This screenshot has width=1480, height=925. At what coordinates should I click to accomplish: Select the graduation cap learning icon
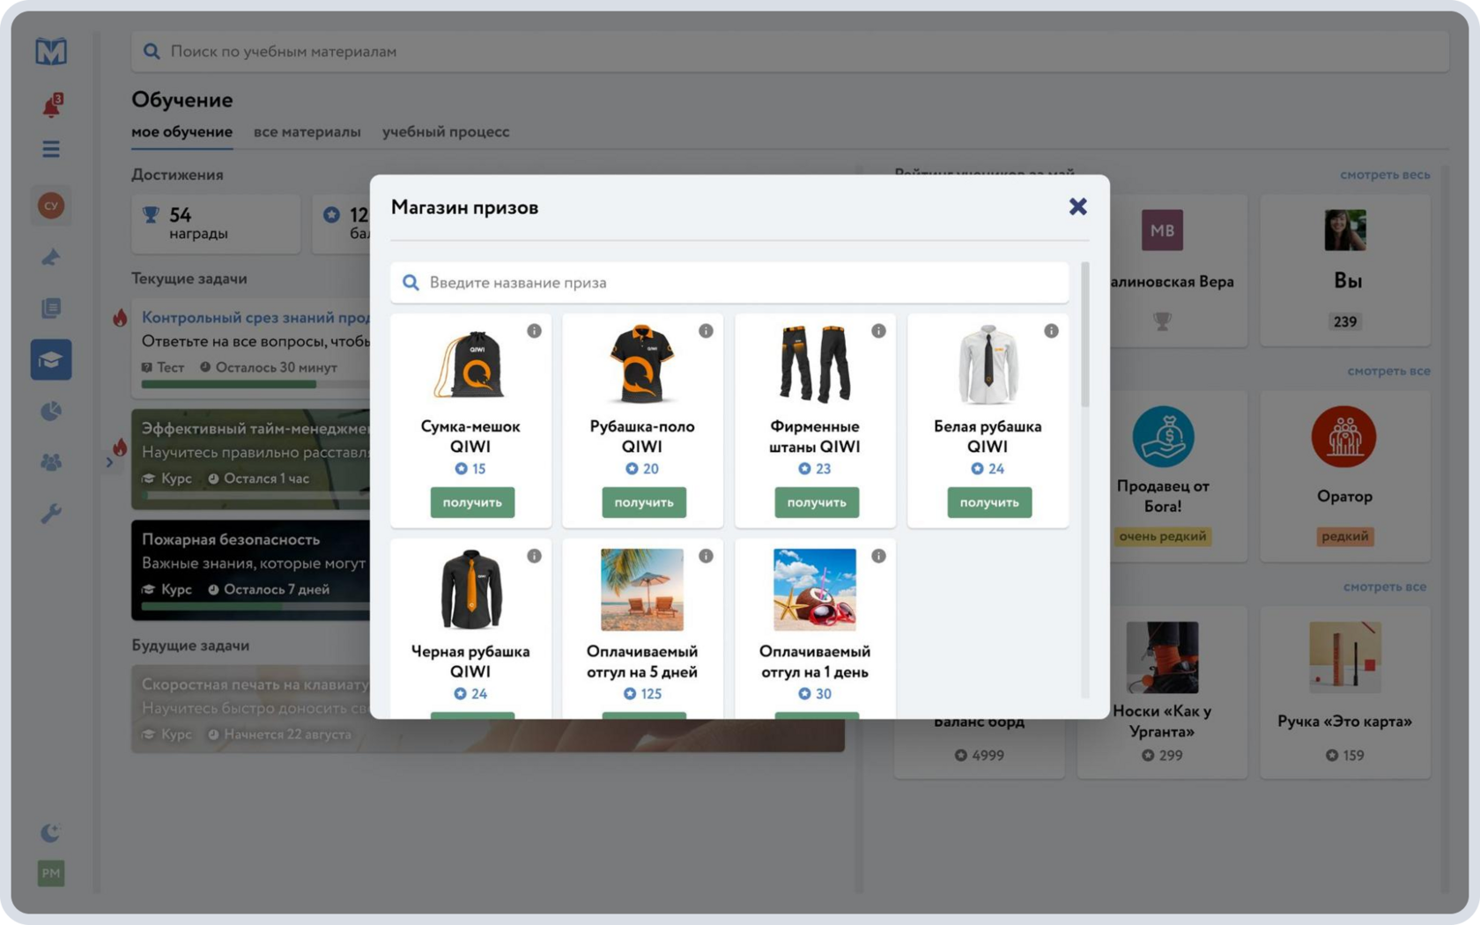point(51,359)
